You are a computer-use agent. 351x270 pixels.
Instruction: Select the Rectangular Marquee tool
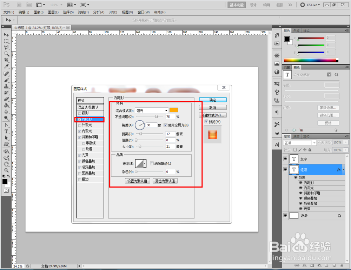pyautogui.click(x=6, y=41)
